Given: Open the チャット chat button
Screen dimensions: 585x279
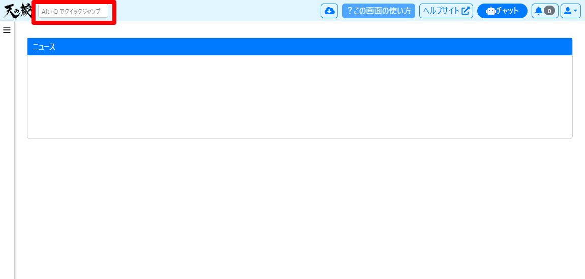Looking at the screenshot, I should (502, 11).
